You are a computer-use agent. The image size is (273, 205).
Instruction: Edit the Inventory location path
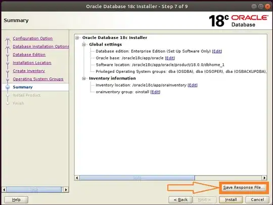(193, 85)
